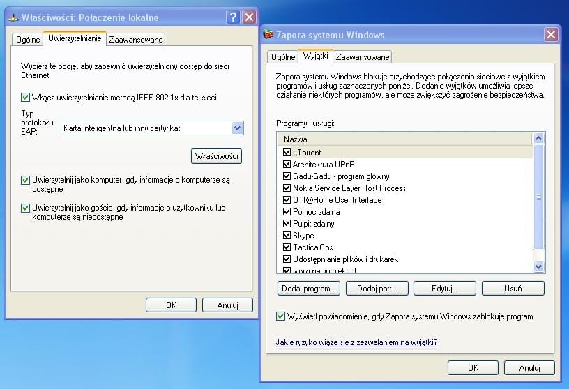Click the Właściwości button under EAP type

216,156
